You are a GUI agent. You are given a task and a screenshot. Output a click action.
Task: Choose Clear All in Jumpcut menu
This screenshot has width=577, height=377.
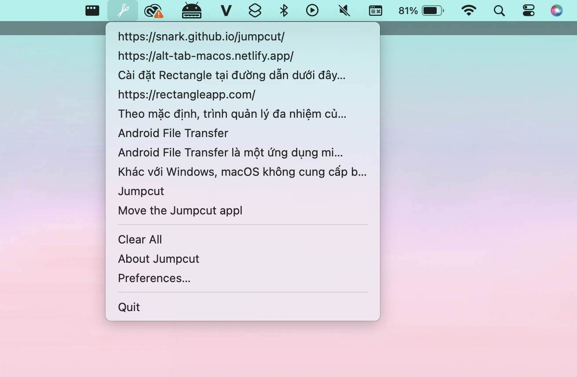click(243, 239)
